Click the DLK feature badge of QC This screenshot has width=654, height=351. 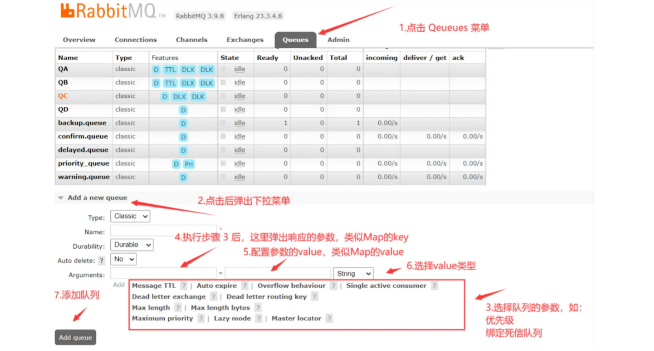coord(198,97)
